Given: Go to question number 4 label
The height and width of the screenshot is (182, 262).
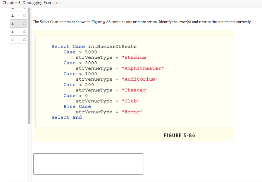Looking at the screenshot, I should coord(12,32).
